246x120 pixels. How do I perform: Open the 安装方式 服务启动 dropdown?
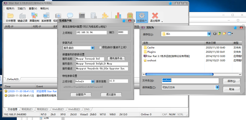pyautogui.click(x=92, y=48)
